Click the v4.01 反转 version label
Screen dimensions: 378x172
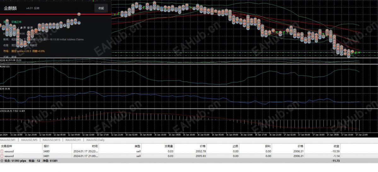(32, 8)
